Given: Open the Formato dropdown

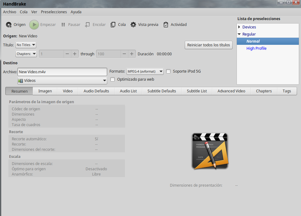Looking at the screenshot, I should pos(145,71).
